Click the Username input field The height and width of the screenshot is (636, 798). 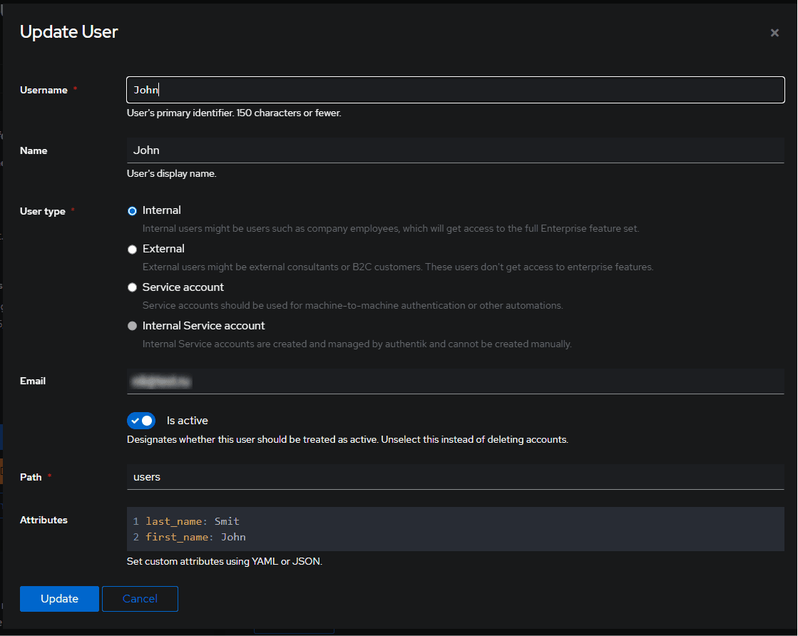point(456,90)
